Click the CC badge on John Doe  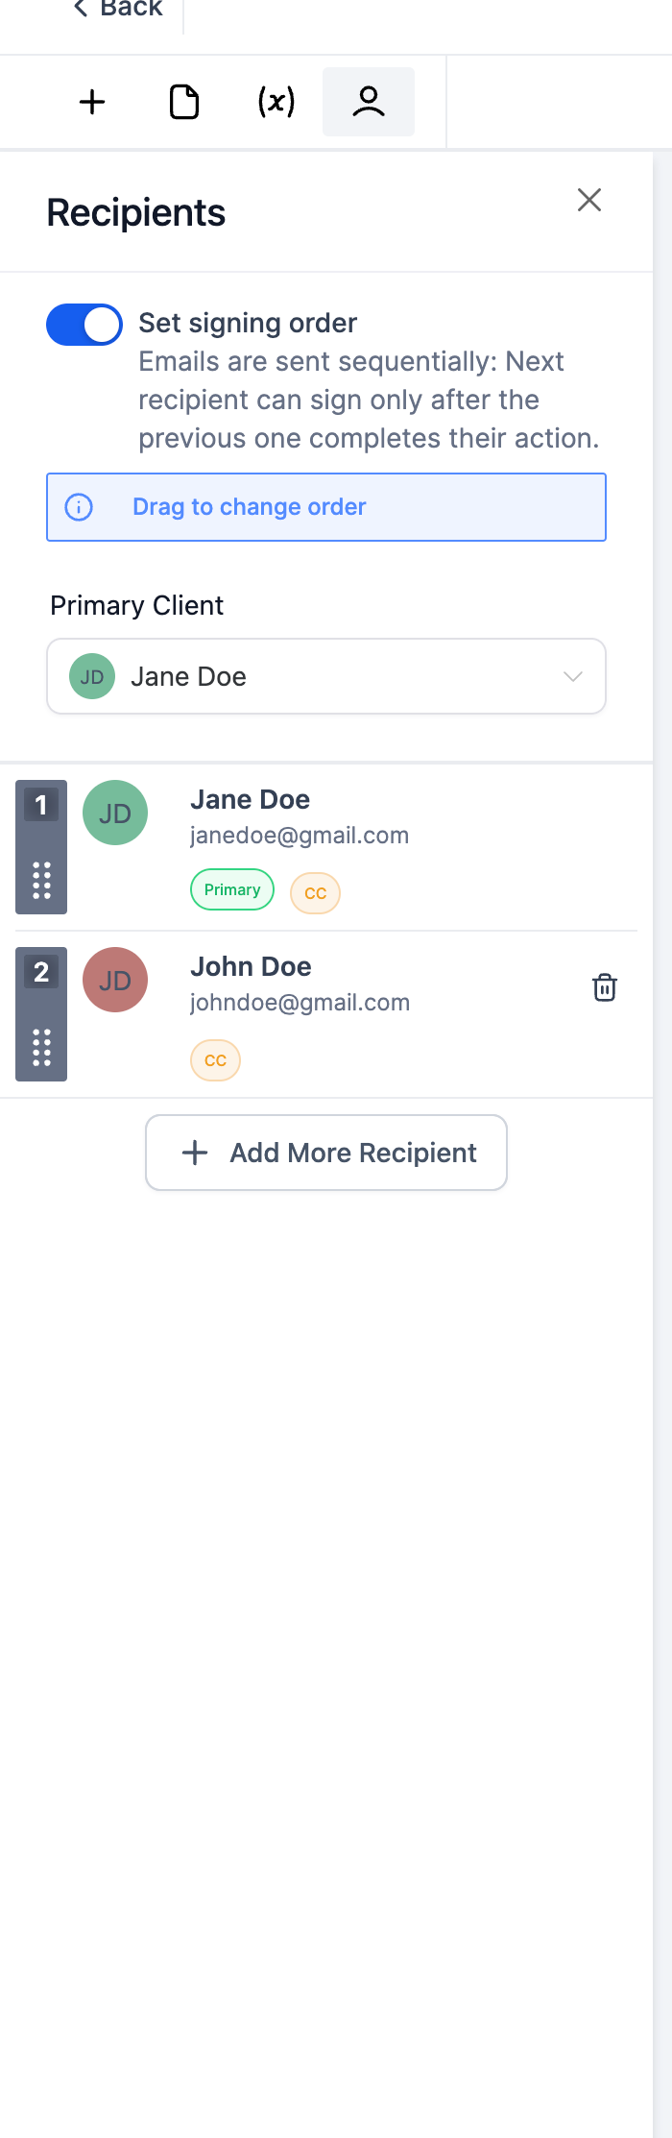pos(215,1060)
